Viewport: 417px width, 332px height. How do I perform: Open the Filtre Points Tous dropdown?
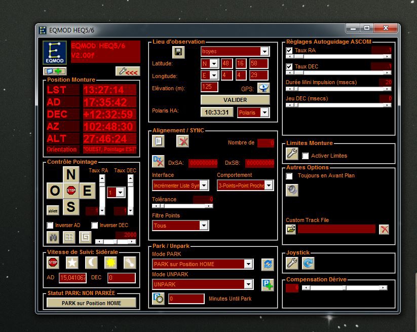coord(204,226)
